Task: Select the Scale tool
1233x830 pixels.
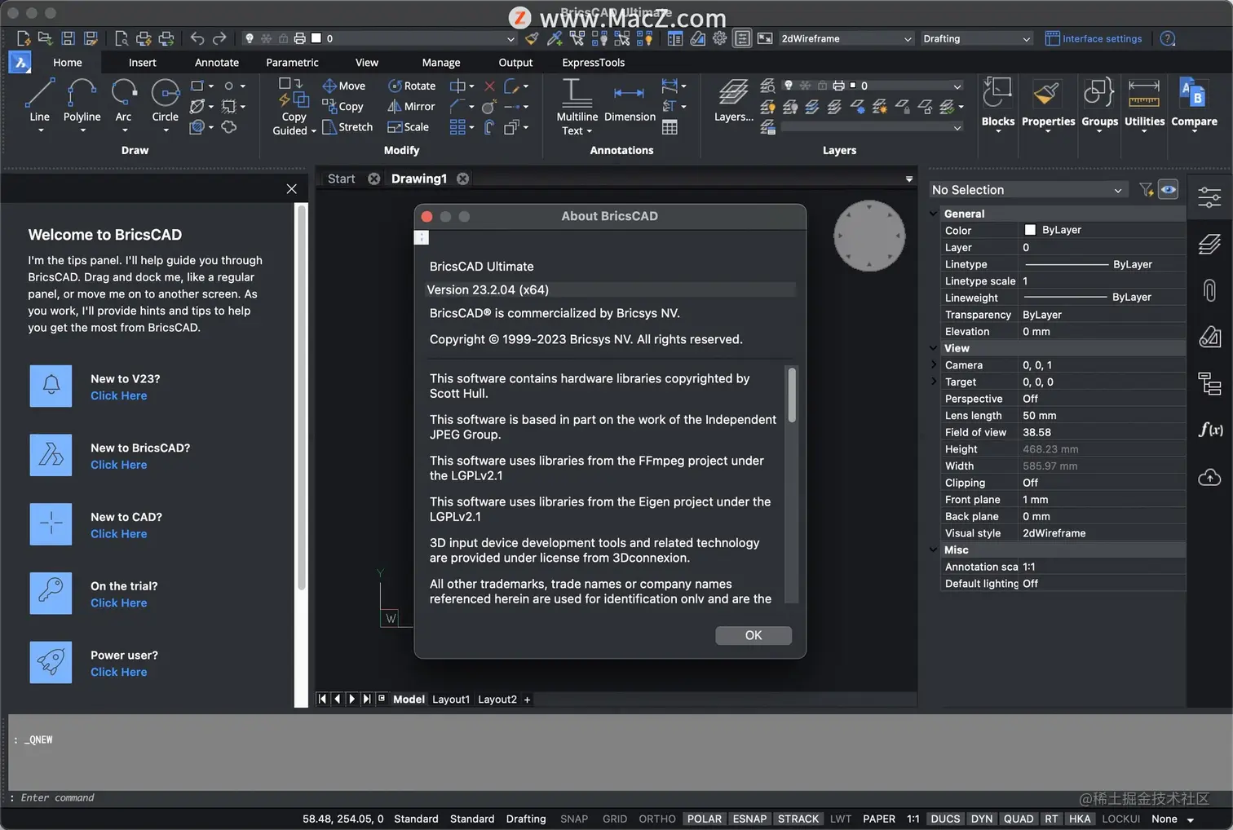Action: [x=408, y=127]
